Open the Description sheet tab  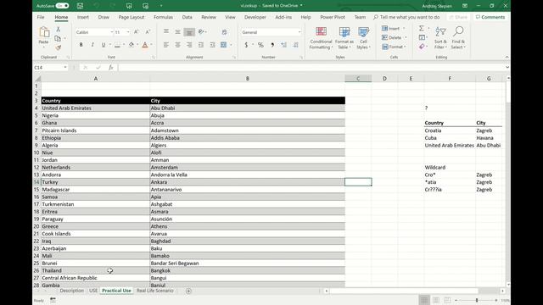point(71,291)
